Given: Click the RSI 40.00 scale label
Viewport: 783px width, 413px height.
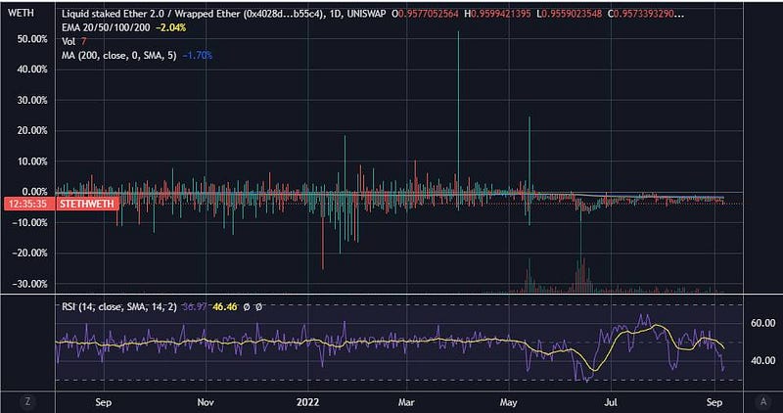Looking at the screenshot, I should coord(762,360).
